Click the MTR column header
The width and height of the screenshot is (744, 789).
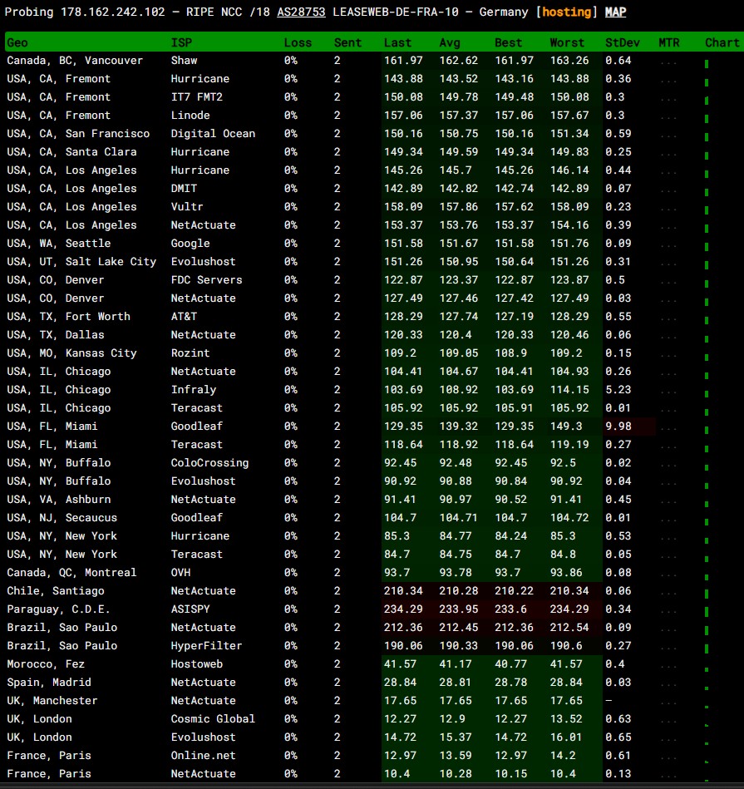(x=669, y=42)
